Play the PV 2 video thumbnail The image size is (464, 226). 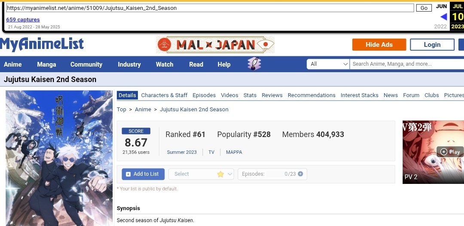click(450, 152)
